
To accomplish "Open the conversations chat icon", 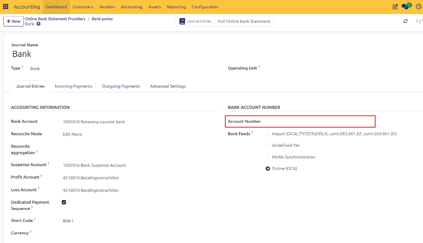I will tap(406, 7).
